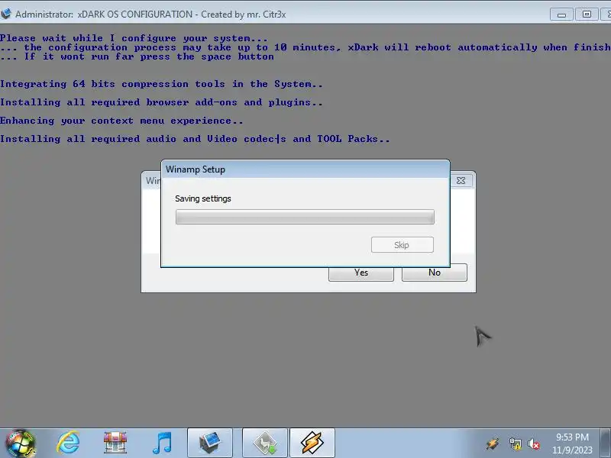This screenshot has height=458, width=611.
Task: Launch Internet Explorer from the taskbar
Action: pos(69,443)
